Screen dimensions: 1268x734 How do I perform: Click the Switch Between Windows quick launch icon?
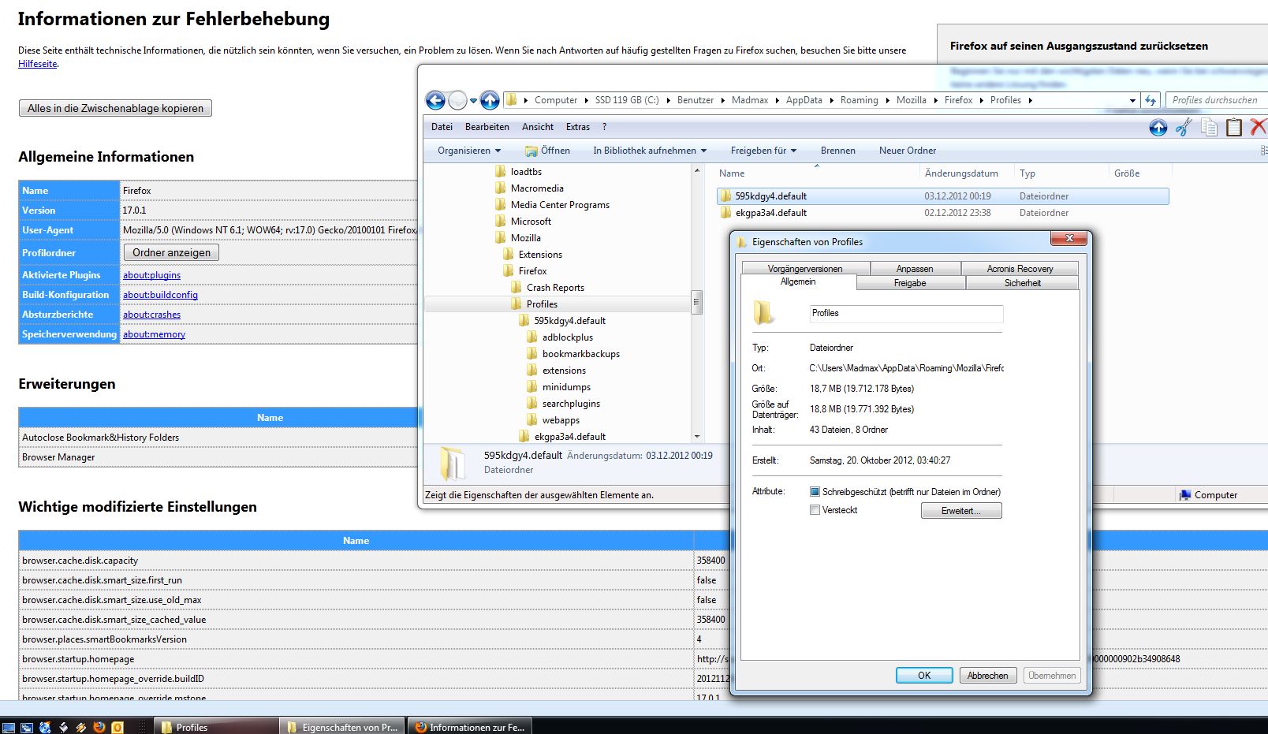[x=27, y=727]
